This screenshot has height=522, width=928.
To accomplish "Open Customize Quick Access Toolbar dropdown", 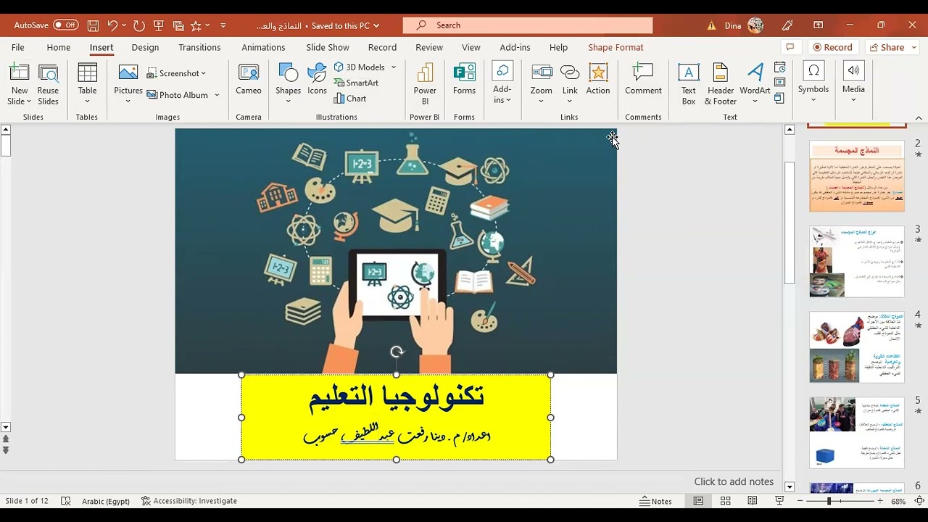I will pos(223,25).
